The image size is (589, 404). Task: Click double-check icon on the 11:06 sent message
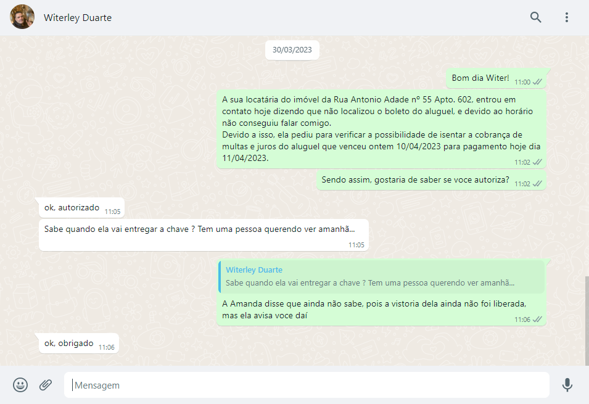click(538, 319)
